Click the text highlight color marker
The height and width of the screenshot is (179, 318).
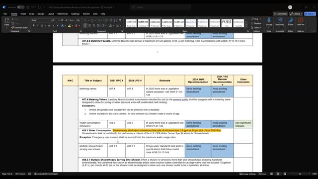(x=70, y=25)
